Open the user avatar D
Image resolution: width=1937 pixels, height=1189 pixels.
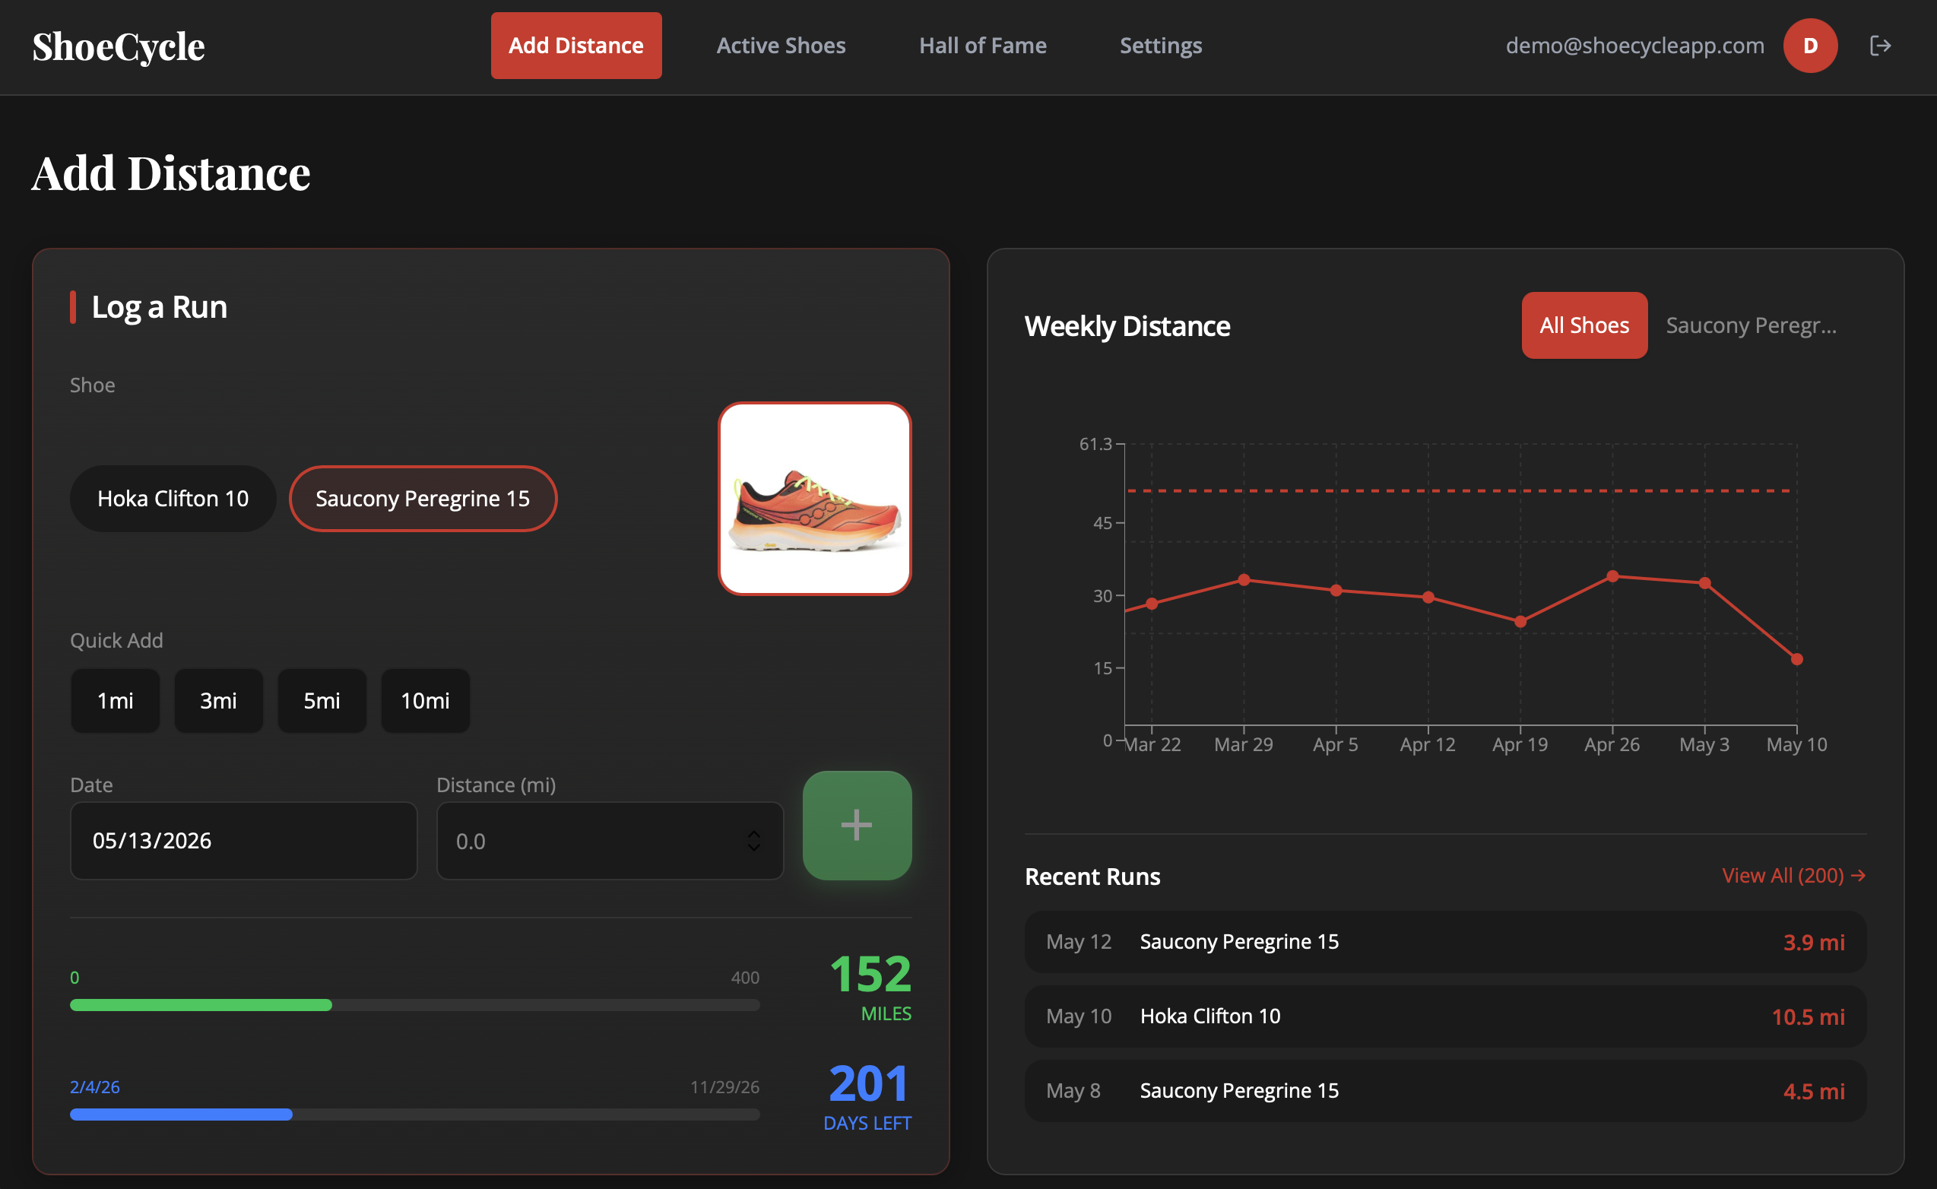tap(1809, 46)
